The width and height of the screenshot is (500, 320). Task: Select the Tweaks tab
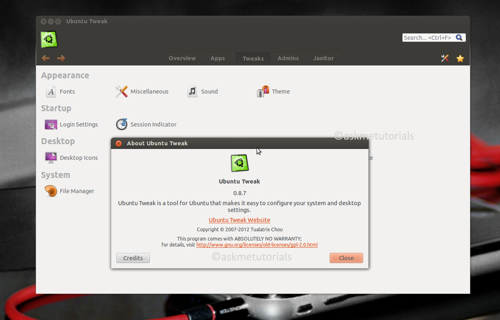(x=253, y=58)
